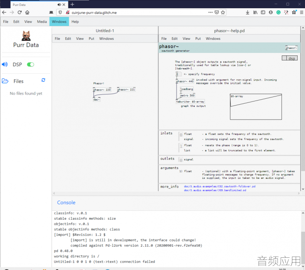Open View menu in Untitled-1 patch
The height and width of the screenshot is (270, 305).
pos(80,39)
